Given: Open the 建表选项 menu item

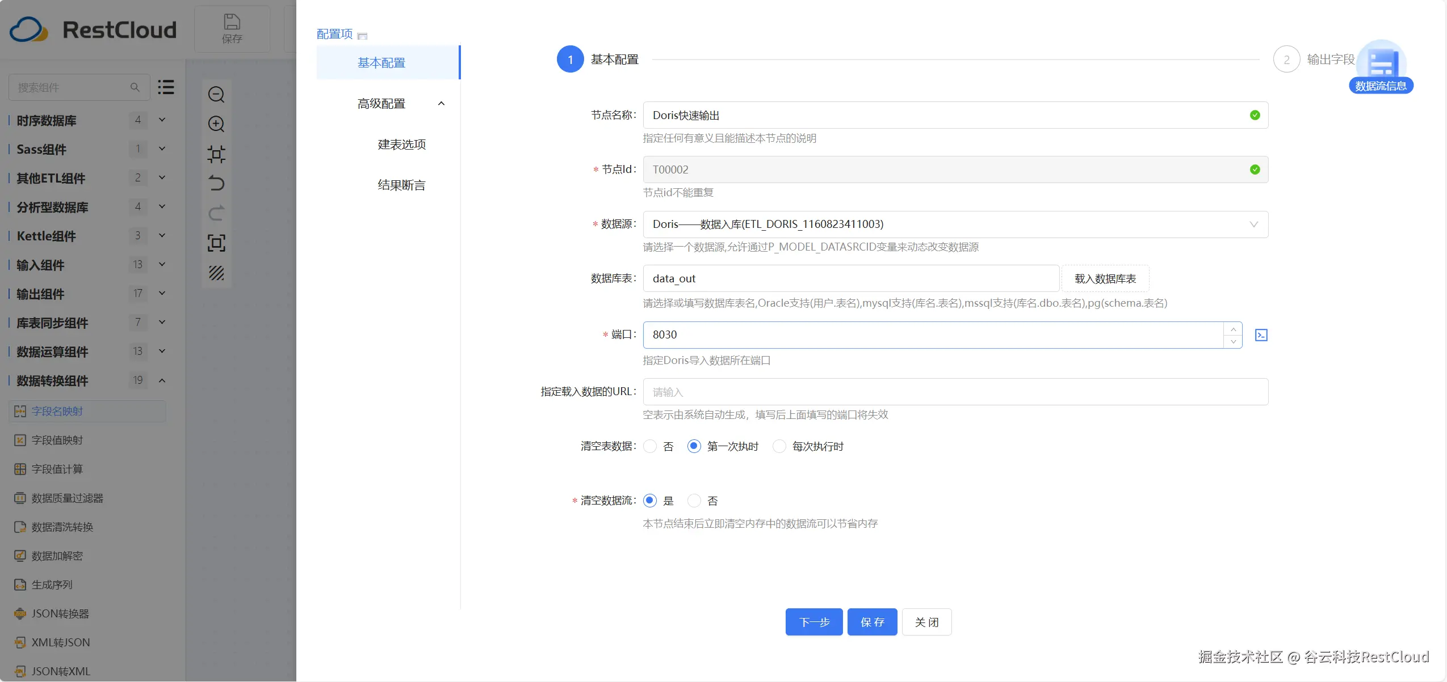Looking at the screenshot, I should [x=401, y=145].
